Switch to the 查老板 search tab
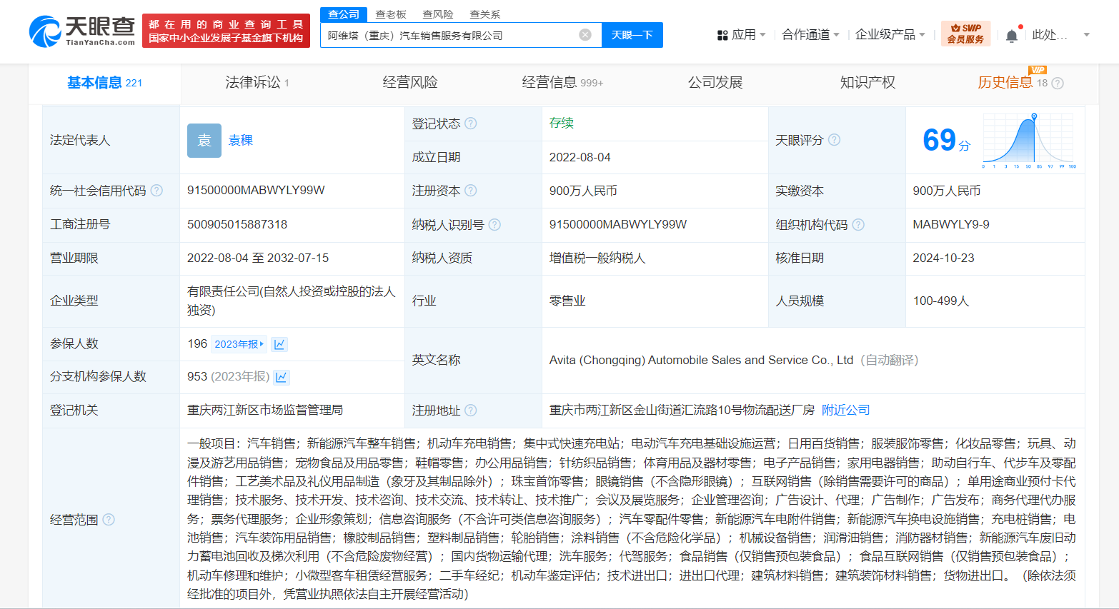Image resolution: width=1119 pixels, height=609 pixels. tap(391, 14)
